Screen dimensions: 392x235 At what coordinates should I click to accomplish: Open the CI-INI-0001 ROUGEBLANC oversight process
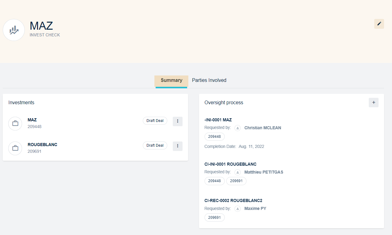[x=230, y=164]
